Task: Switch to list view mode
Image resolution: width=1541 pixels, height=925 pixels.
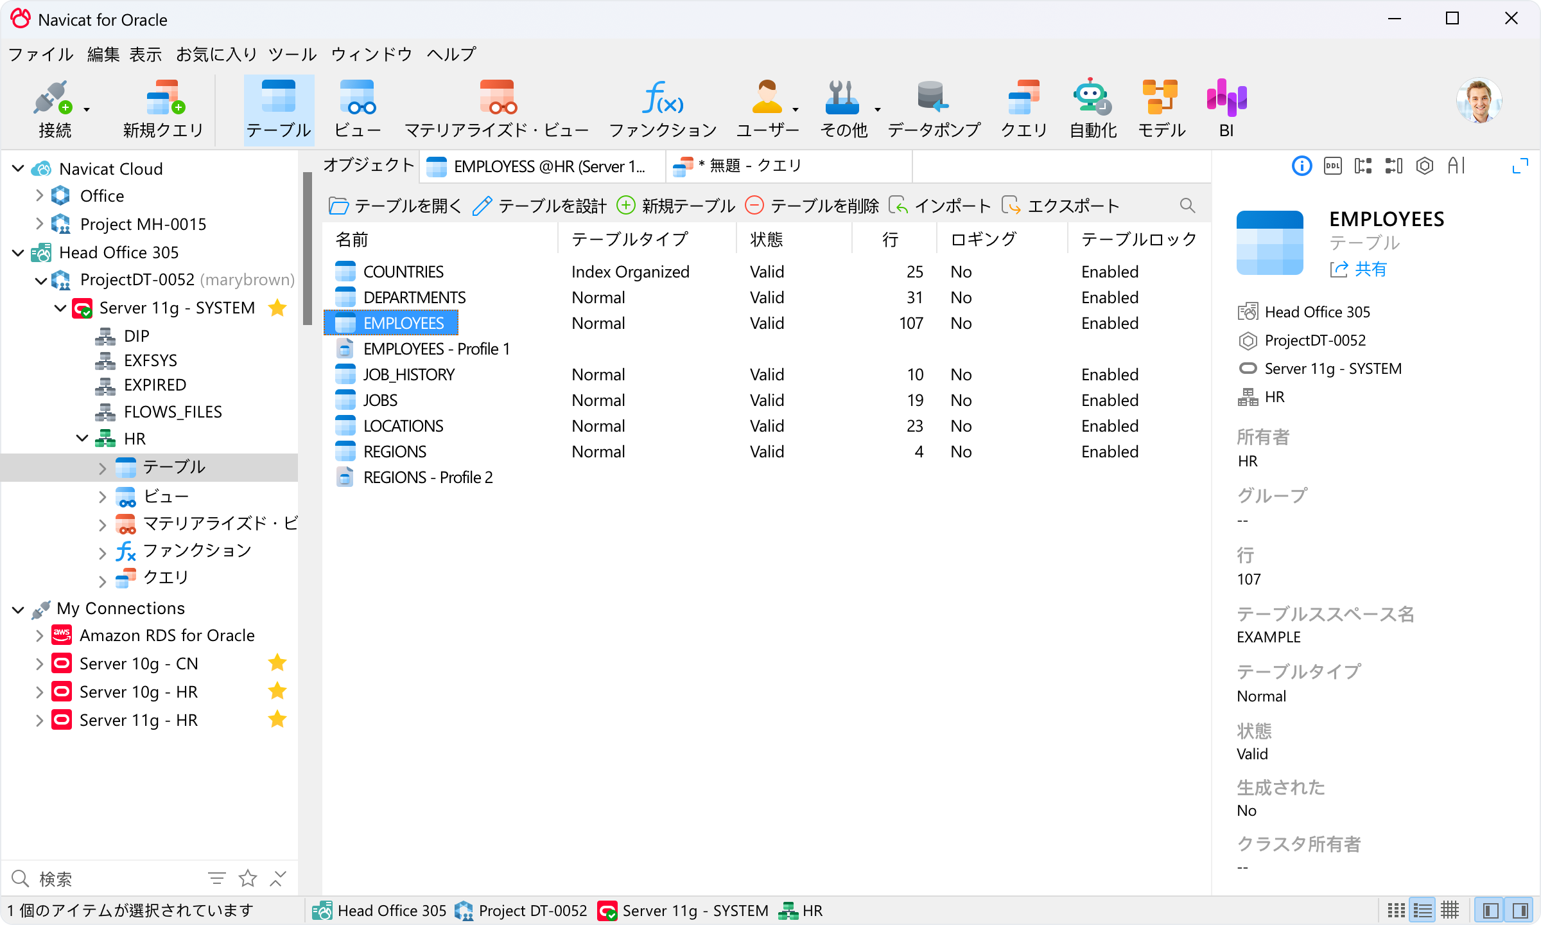Action: (x=1423, y=910)
